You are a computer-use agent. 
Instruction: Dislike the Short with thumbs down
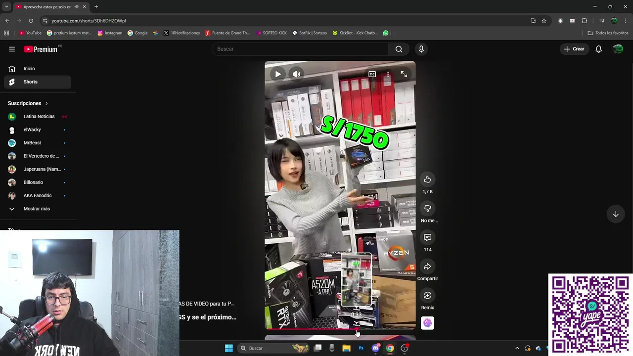tap(427, 209)
